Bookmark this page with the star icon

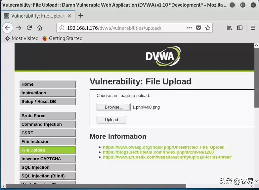click(207, 28)
